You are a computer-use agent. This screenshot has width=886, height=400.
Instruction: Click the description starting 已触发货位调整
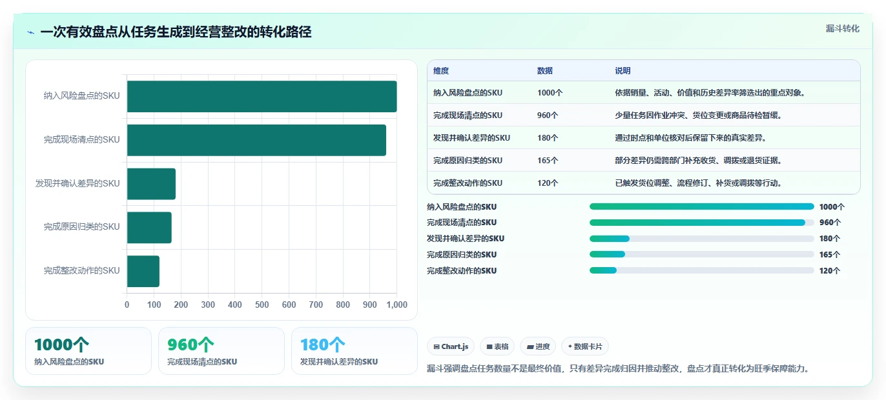coord(699,183)
